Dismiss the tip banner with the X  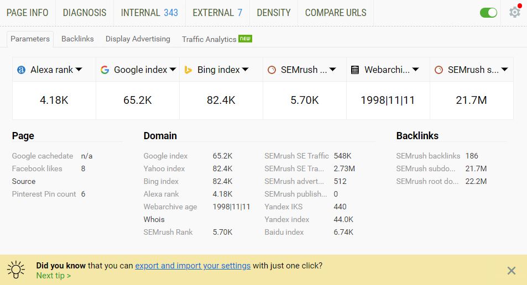[x=512, y=271]
